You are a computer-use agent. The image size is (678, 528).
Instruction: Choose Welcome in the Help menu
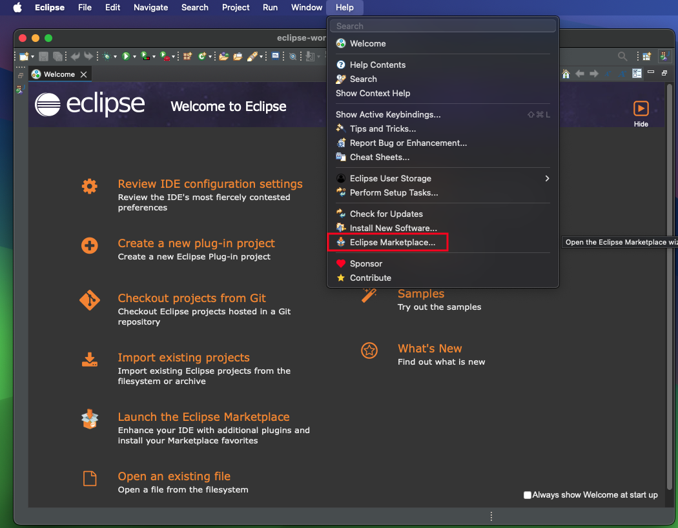pyautogui.click(x=443, y=44)
